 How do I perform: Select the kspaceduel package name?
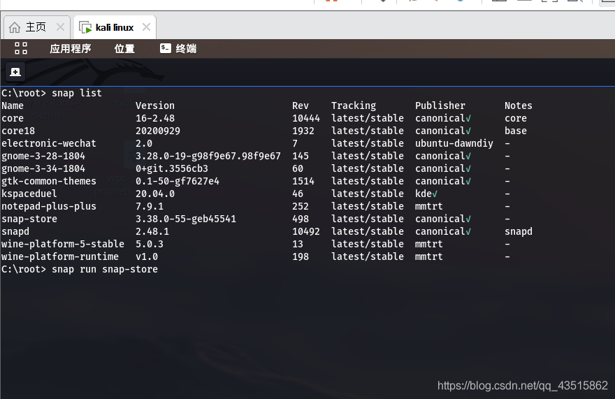(x=29, y=194)
